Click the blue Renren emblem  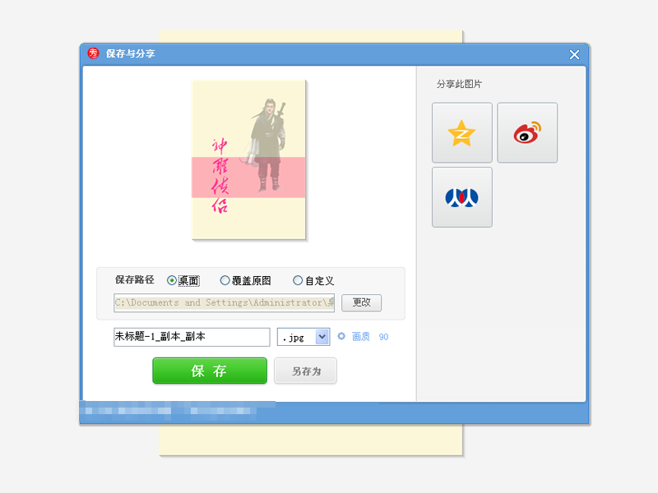[x=461, y=197]
